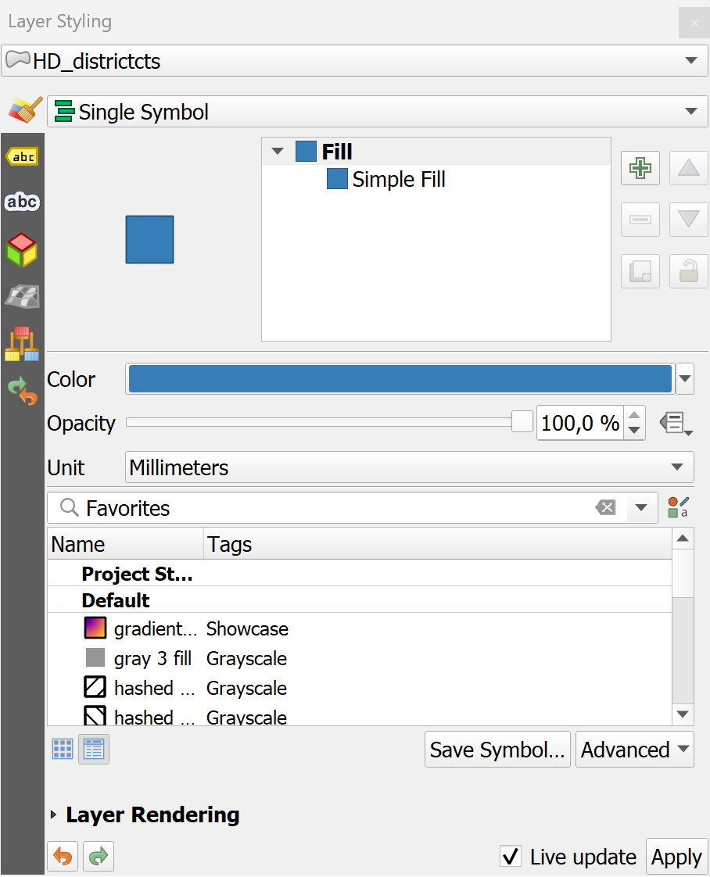Viewport: 710px width, 877px height.
Task: Click the redo arrow icon
Action: pyautogui.click(x=99, y=857)
